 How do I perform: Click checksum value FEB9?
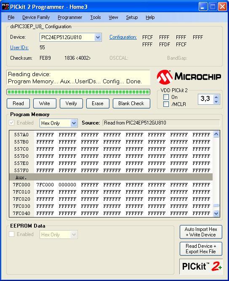(x=45, y=58)
